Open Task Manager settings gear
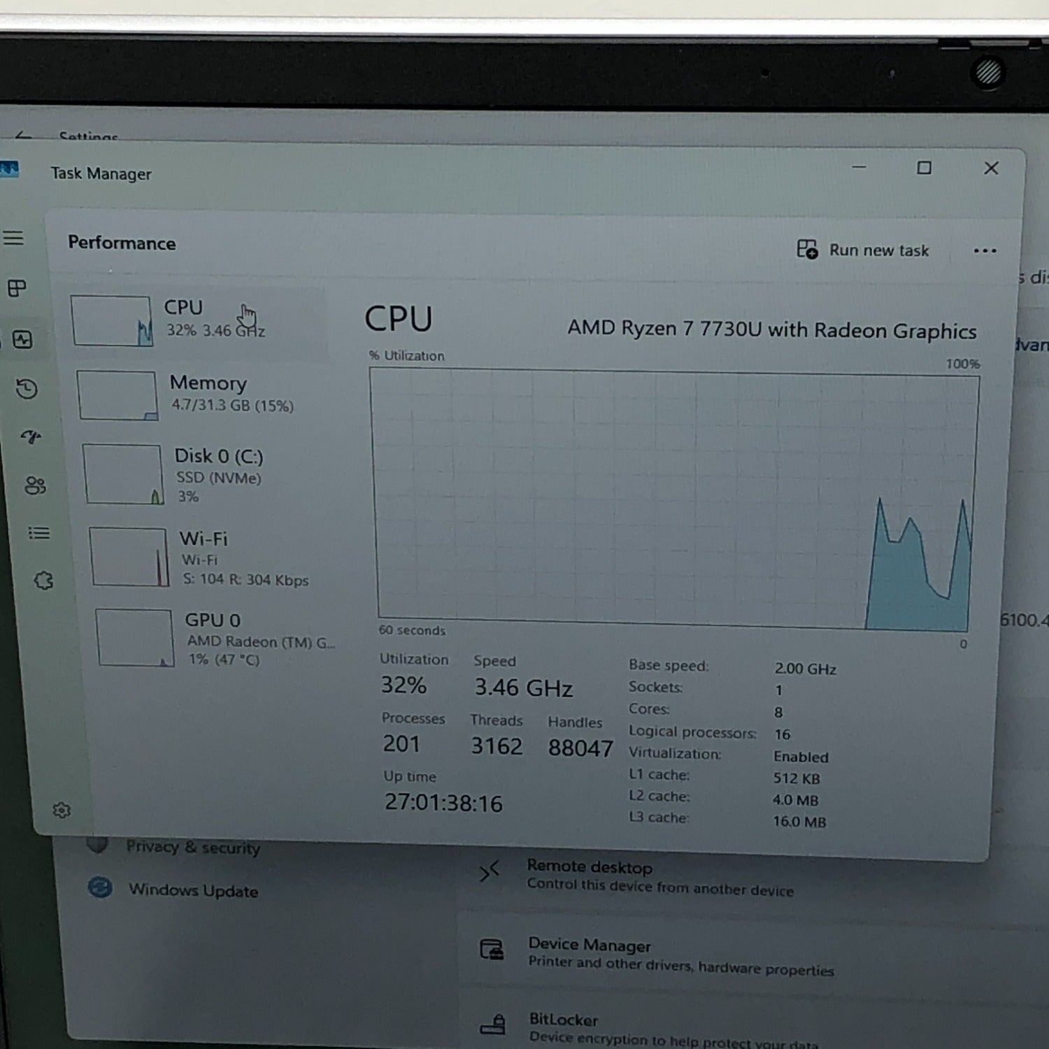The image size is (1049, 1049). (x=62, y=810)
